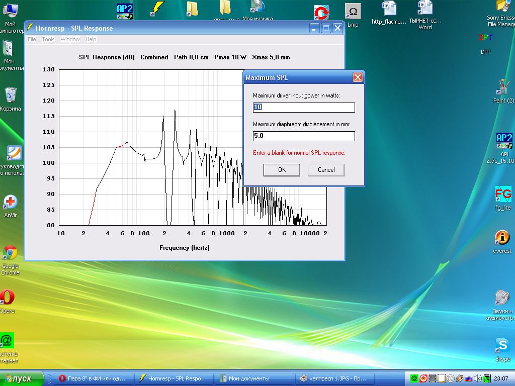Open the ТЫРНЕТ Word document icon
515x386 pixels.
point(425,15)
